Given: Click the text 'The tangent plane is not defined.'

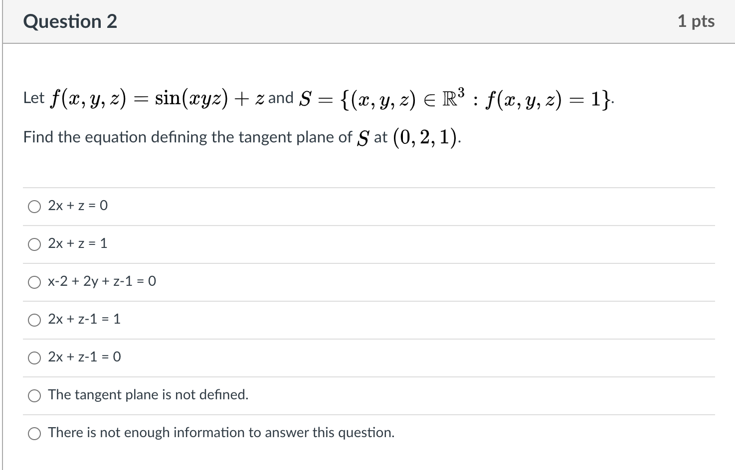Looking at the screenshot, I should click(148, 395).
